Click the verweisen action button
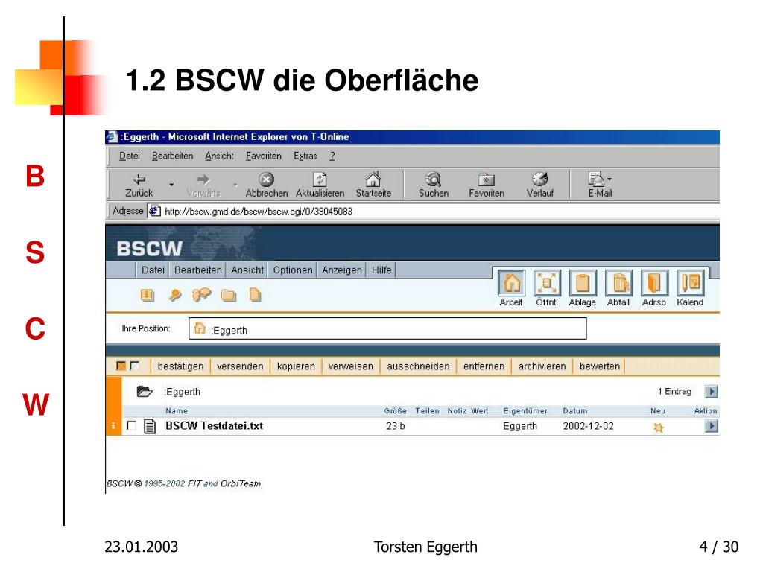The height and width of the screenshot is (572, 763). coord(350,366)
